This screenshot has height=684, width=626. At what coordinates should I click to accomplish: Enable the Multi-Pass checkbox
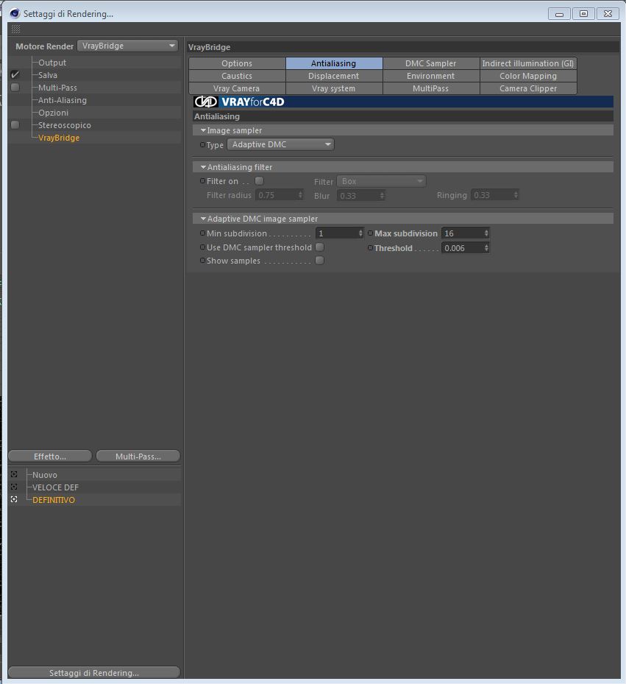(x=15, y=87)
